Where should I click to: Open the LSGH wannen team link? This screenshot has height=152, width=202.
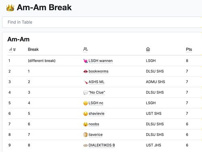pos(101,61)
